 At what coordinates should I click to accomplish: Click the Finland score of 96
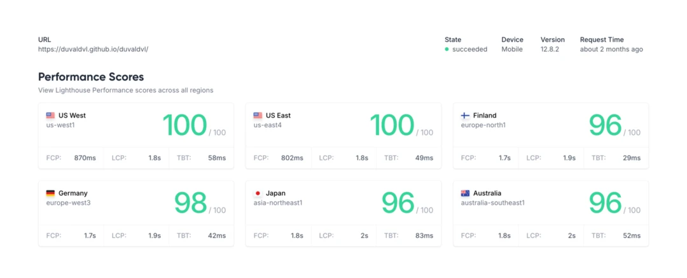tap(605, 125)
